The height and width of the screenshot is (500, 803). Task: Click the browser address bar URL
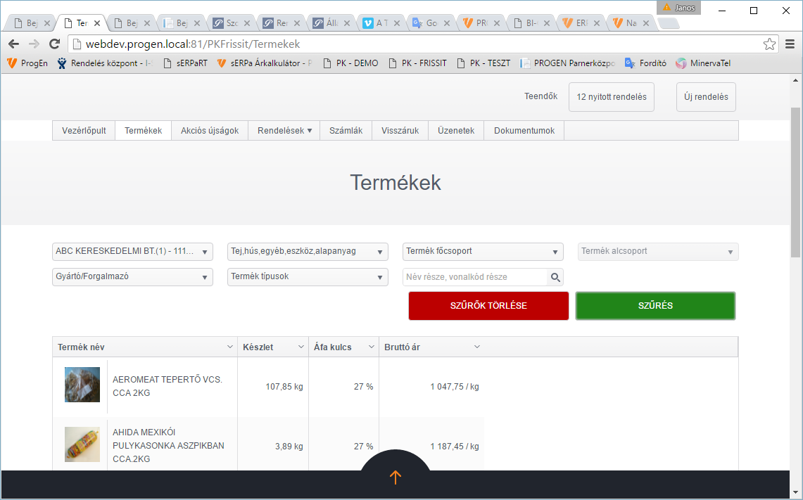193,44
